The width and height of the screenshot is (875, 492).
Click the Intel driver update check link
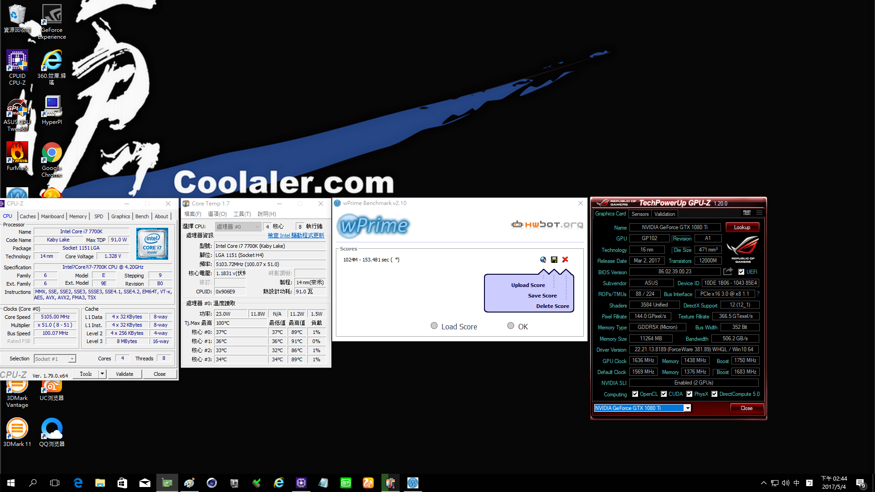coord(296,236)
